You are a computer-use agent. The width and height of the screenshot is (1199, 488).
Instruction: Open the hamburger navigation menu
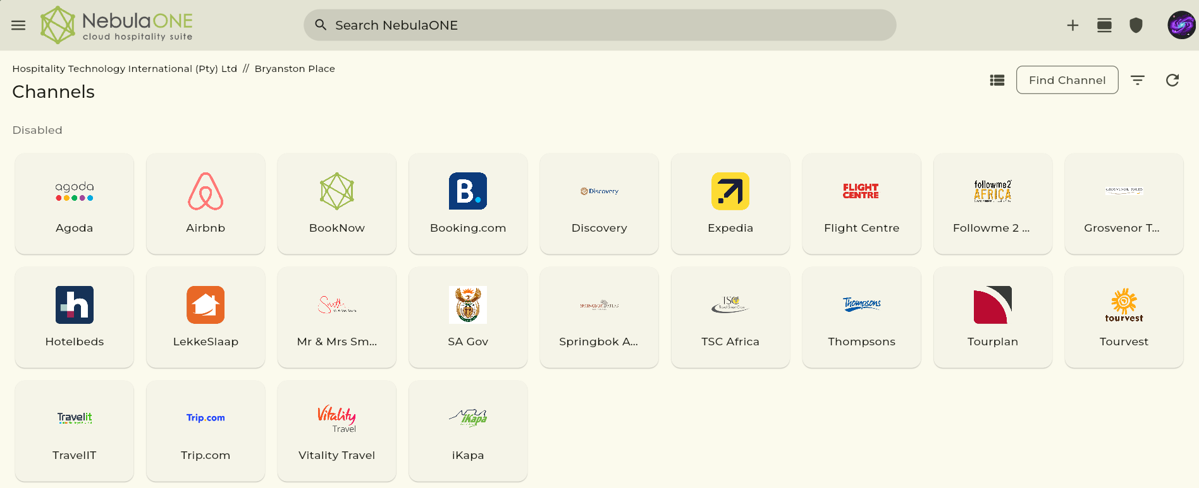click(18, 25)
